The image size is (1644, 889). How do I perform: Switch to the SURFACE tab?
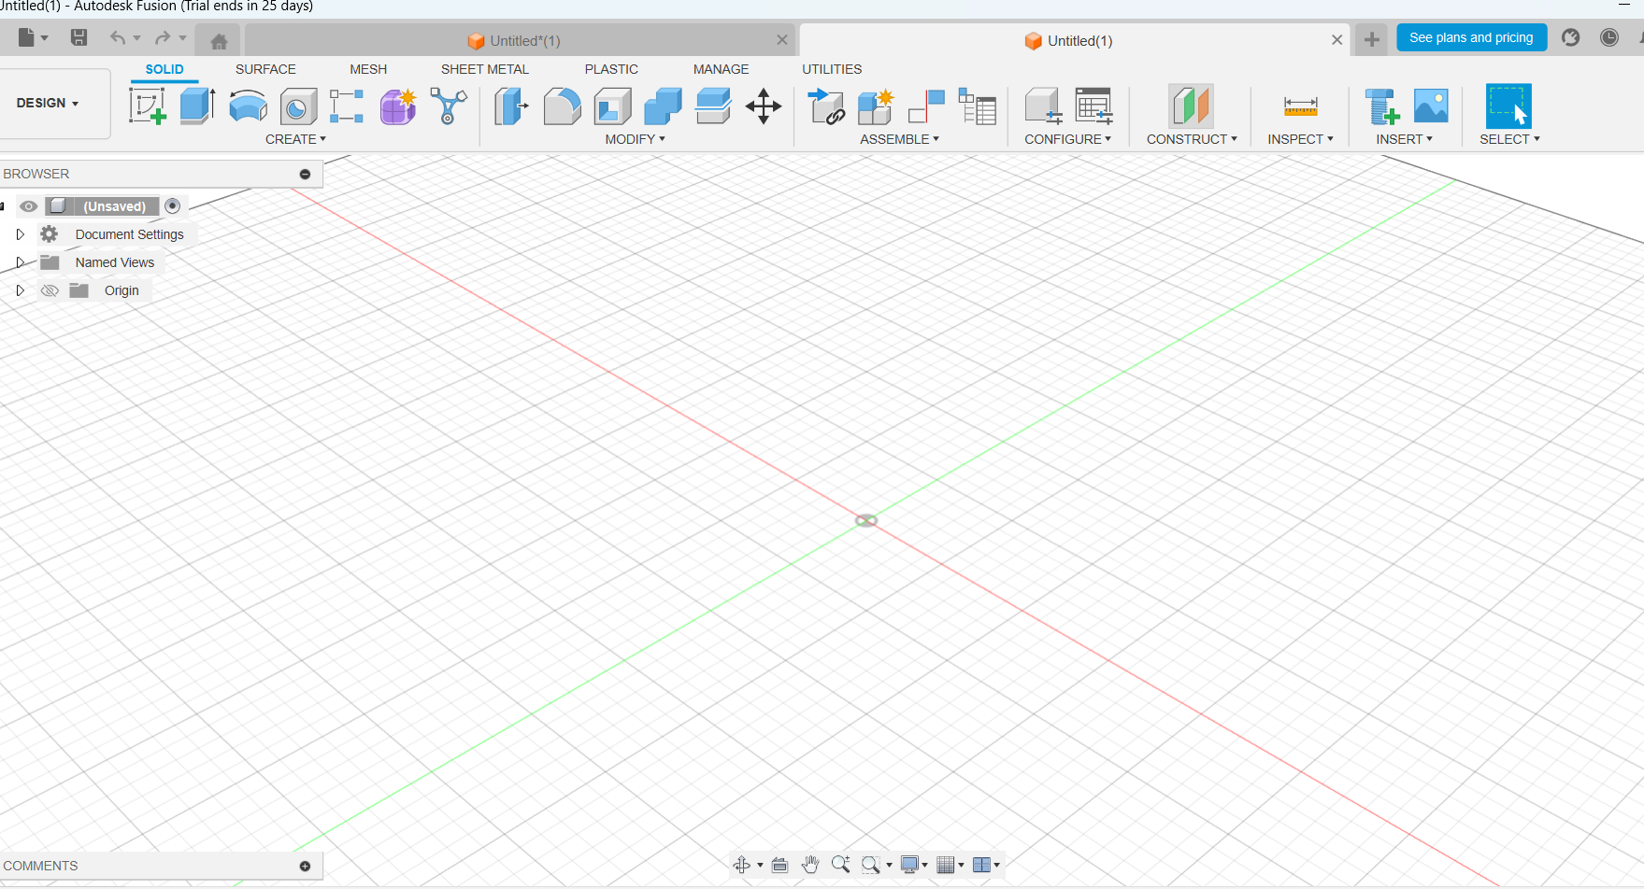click(x=265, y=69)
